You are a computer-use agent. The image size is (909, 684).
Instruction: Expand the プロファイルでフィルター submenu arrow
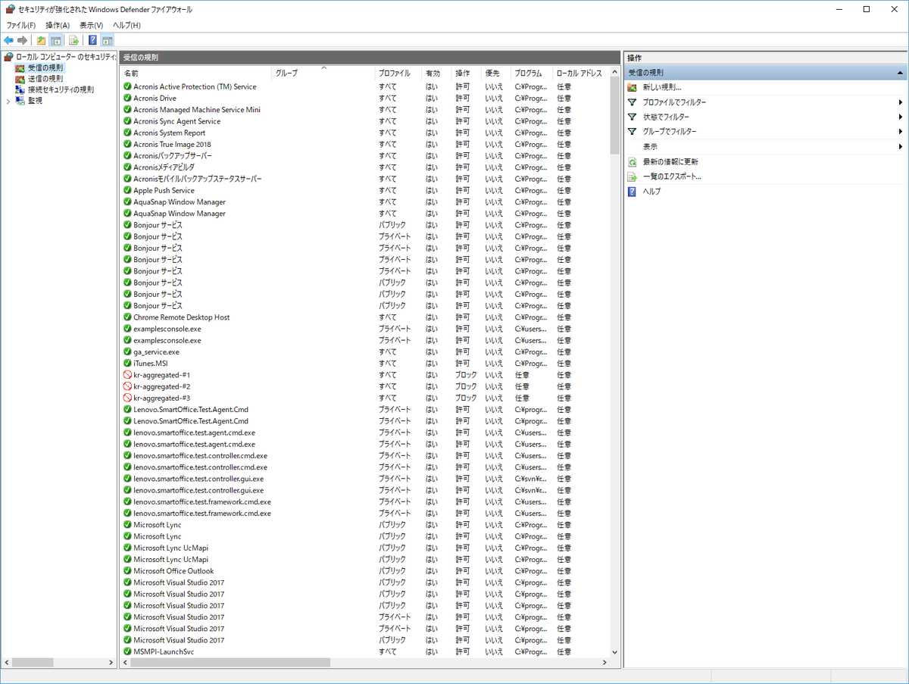pyautogui.click(x=901, y=102)
